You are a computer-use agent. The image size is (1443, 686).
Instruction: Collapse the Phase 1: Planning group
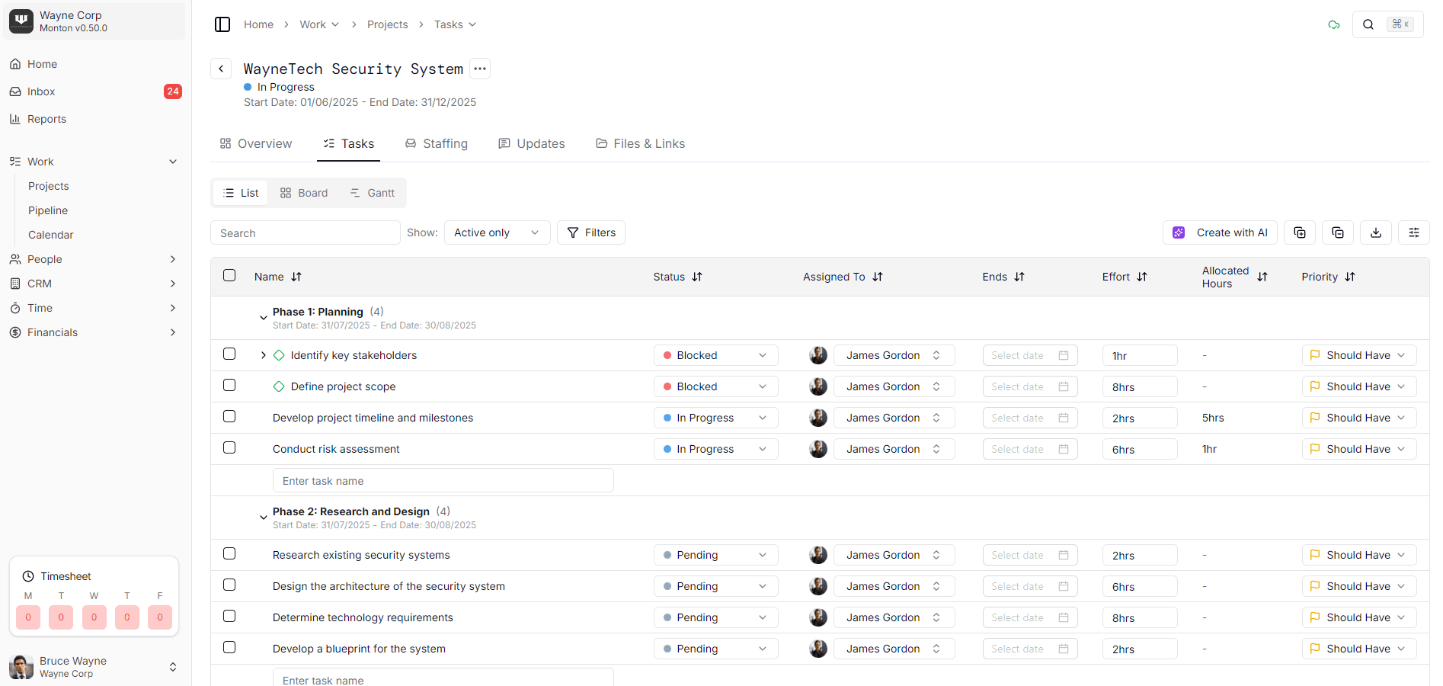263,318
